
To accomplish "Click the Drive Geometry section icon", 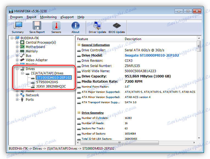I will tap(79, 113).
